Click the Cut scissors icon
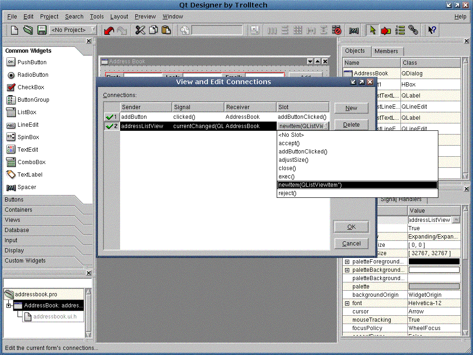473x355 pixels. 140,30
